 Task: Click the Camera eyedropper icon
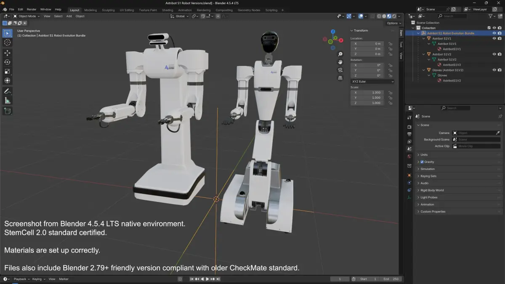(x=498, y=133)
